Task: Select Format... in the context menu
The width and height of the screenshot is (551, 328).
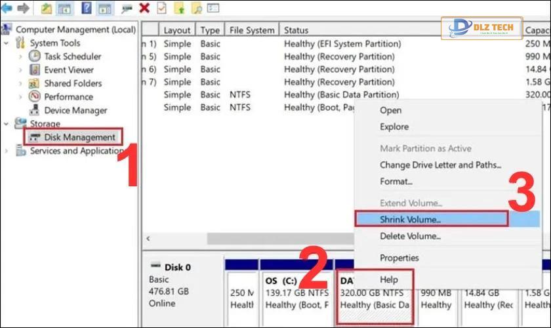Action: tap(396, 182)
